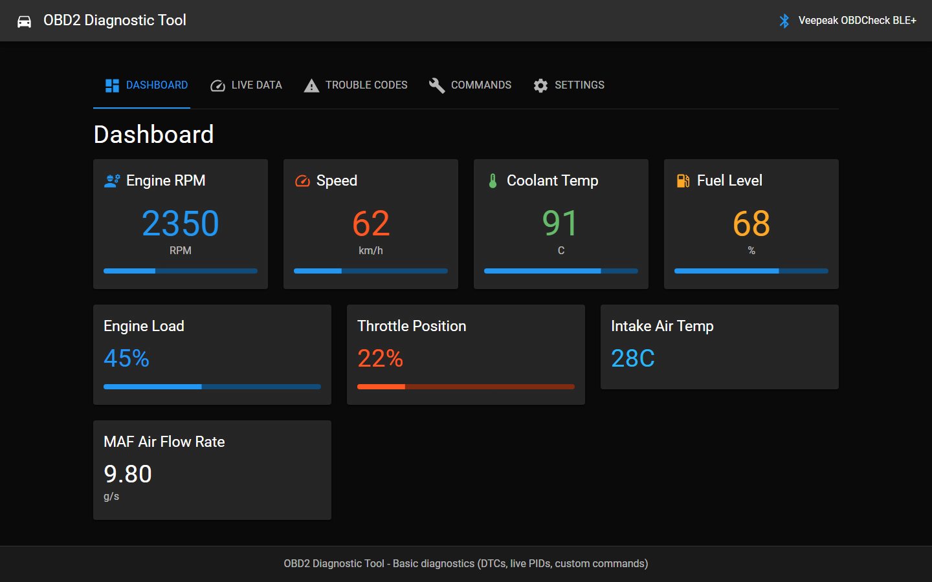The width and height of the screenshot is (932, 582).
Task: Click the car icon in the header
Action: (x=24, y=21)
